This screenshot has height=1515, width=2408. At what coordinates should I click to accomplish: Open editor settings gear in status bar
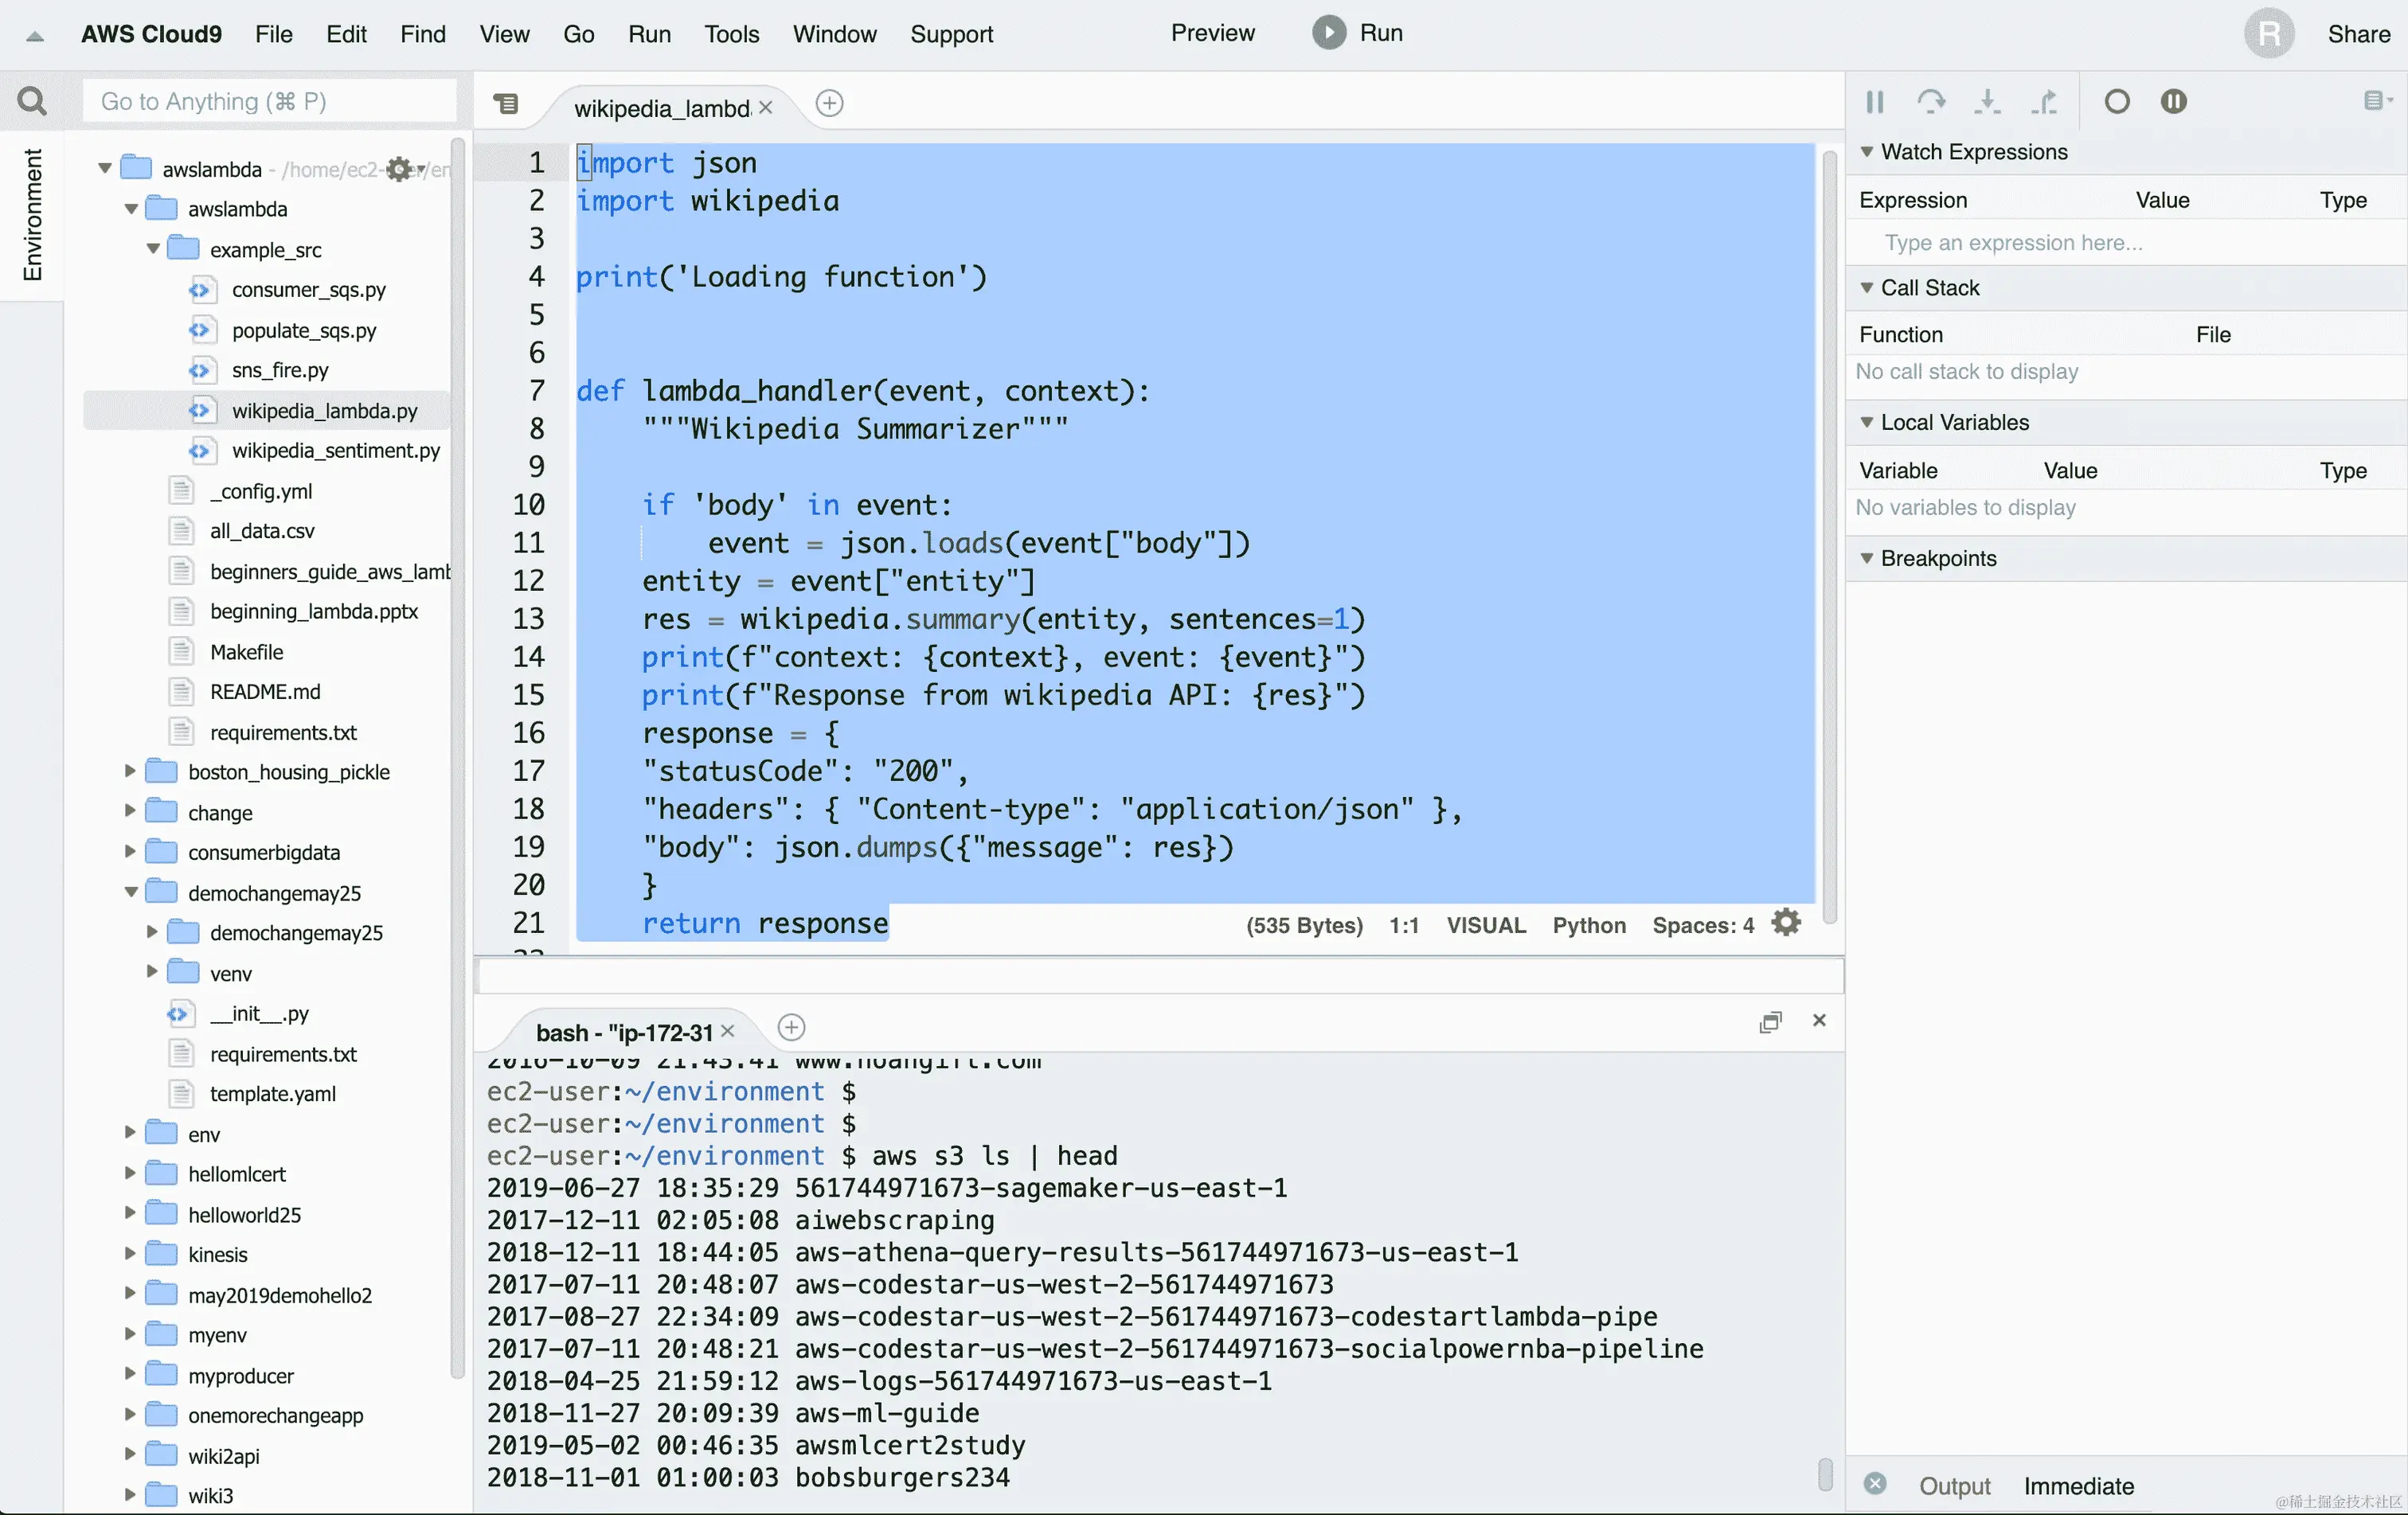coord(1786,923)
